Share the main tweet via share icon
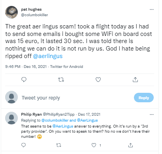Screen dimensions: 162x154 tap(135, 80)
